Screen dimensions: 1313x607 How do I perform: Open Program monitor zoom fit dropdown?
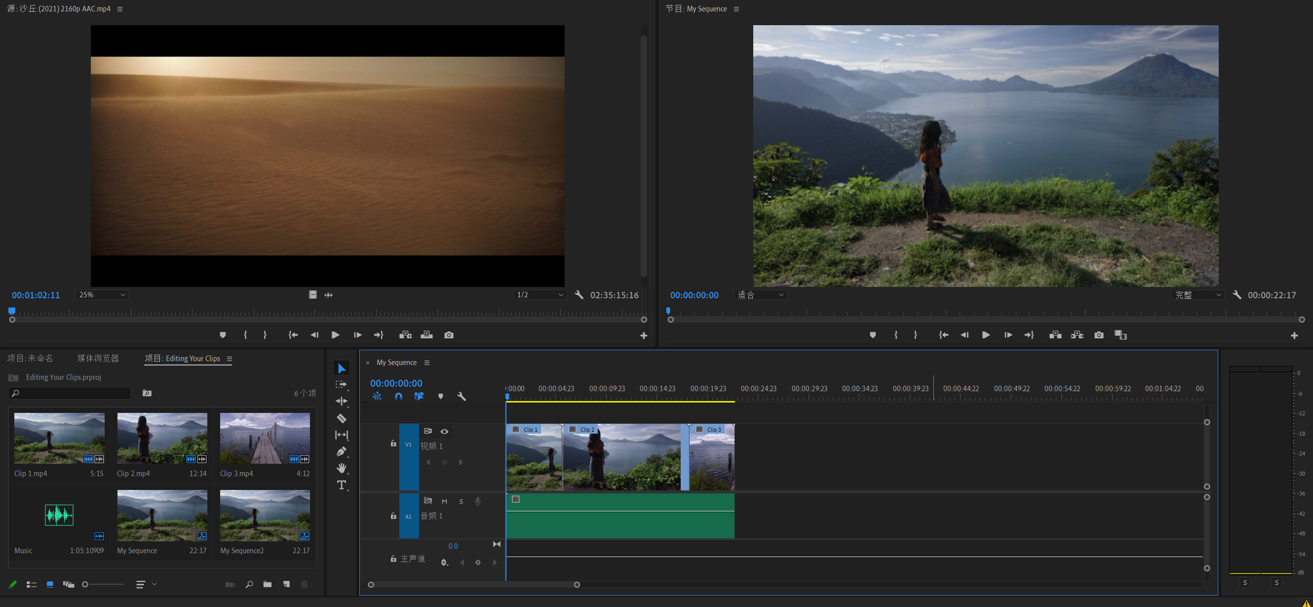click(x=760, y=295)
